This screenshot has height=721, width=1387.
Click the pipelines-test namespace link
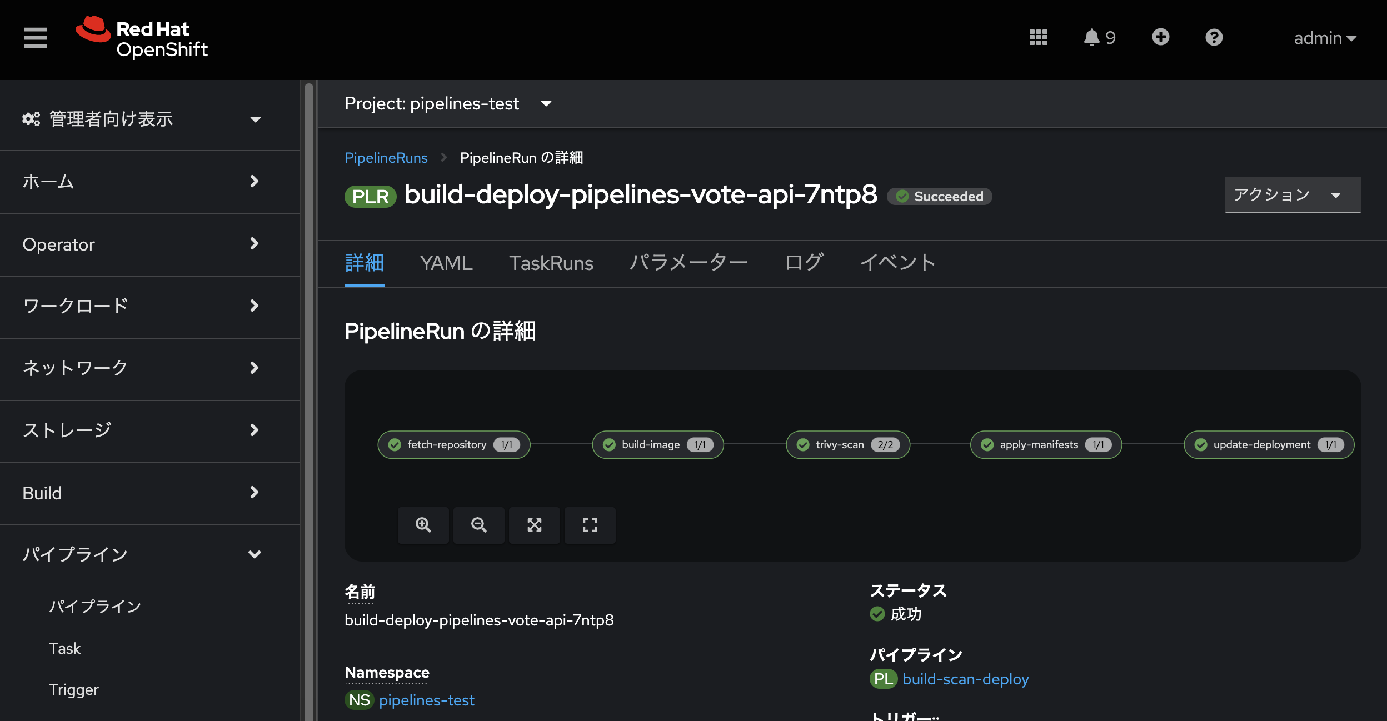(427, 700)
